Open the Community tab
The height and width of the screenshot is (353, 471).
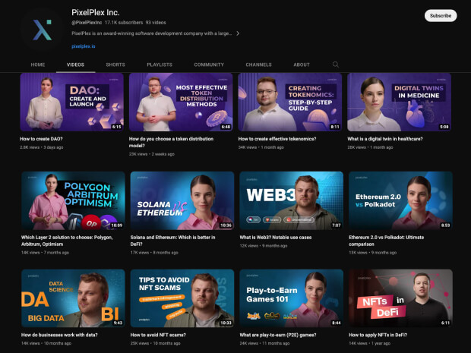coord(209,65)
